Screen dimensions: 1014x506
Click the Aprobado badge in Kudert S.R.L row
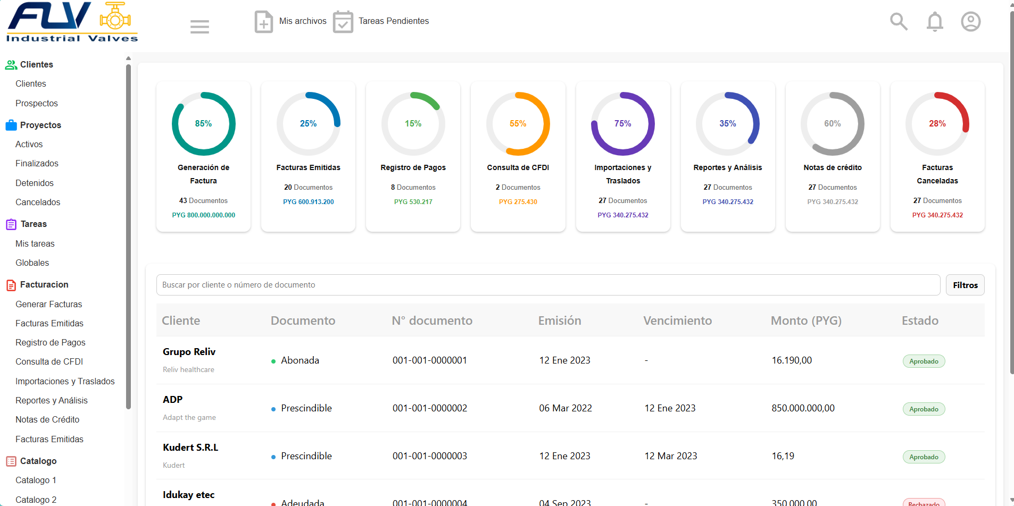click(924, 457)
